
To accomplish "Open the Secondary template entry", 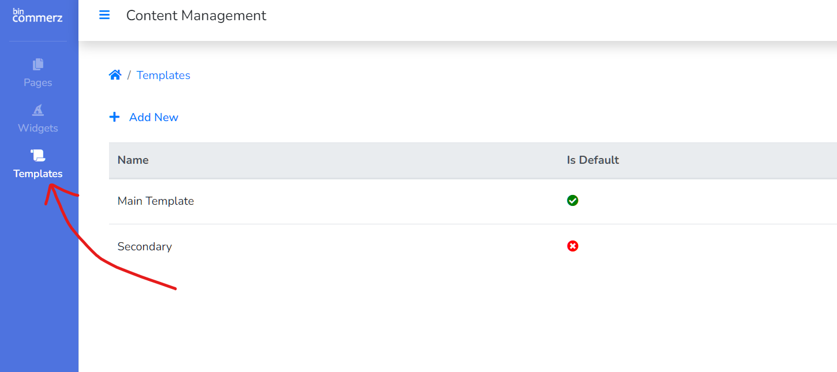I will coord(144,246).
